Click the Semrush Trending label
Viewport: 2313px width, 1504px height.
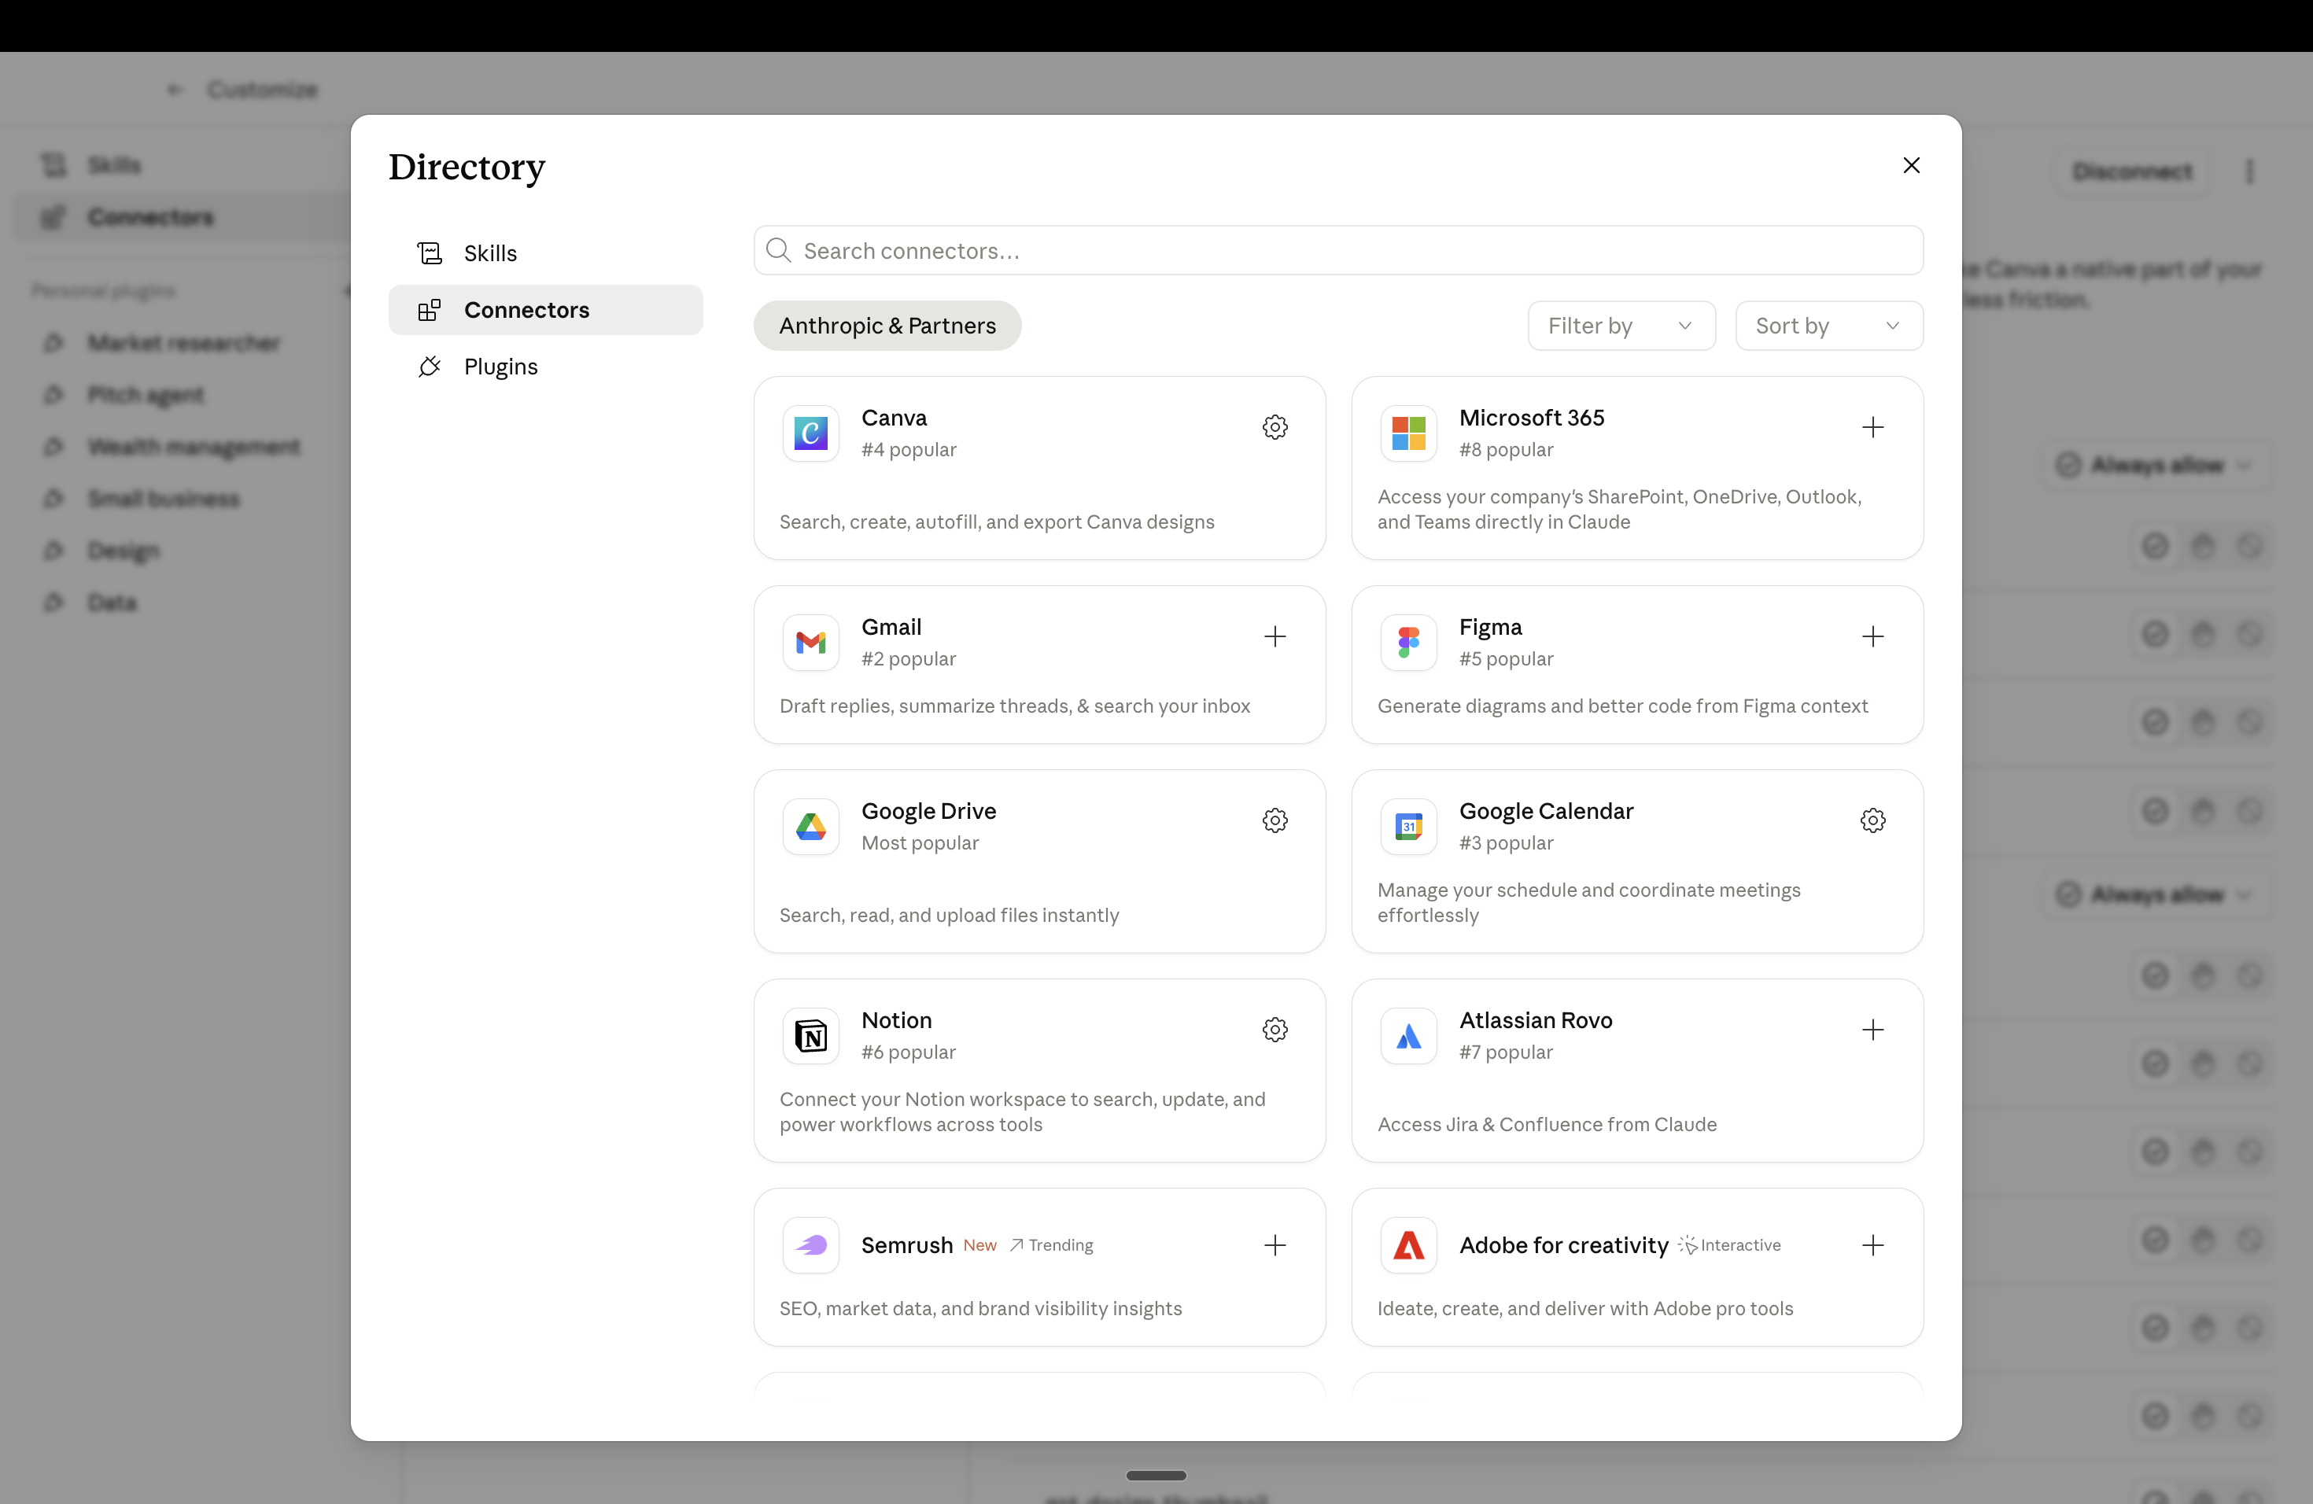[x=1050, y=1245]
